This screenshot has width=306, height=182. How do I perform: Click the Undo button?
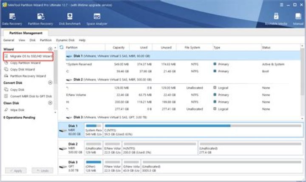[x=42, y=171]
